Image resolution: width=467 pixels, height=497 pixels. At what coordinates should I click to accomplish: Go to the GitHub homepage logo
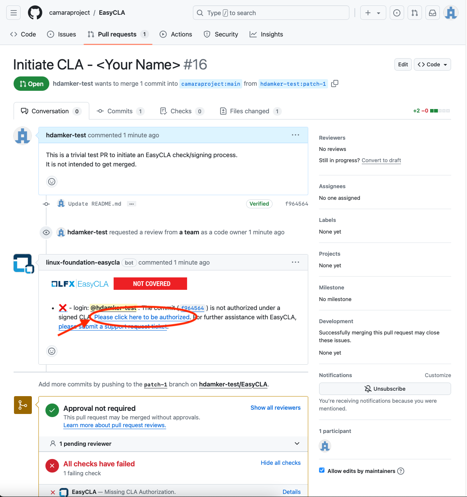(35, 13)
